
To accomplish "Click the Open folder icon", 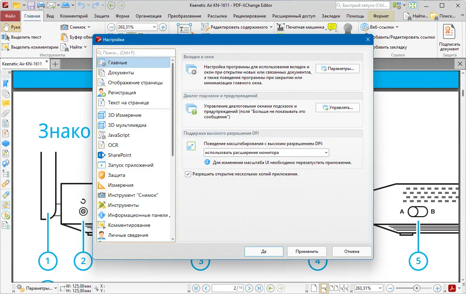I will tap(16, 5).
